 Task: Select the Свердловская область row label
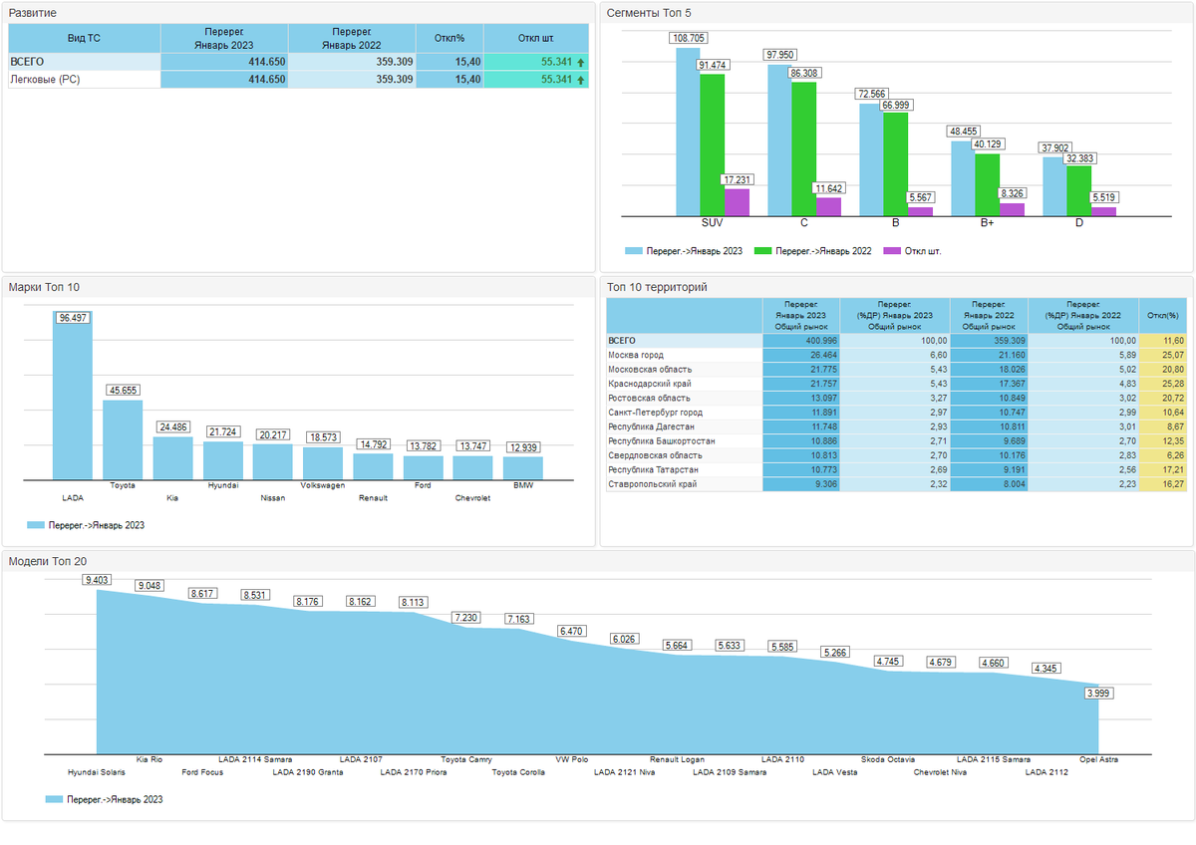click(654, 455)
